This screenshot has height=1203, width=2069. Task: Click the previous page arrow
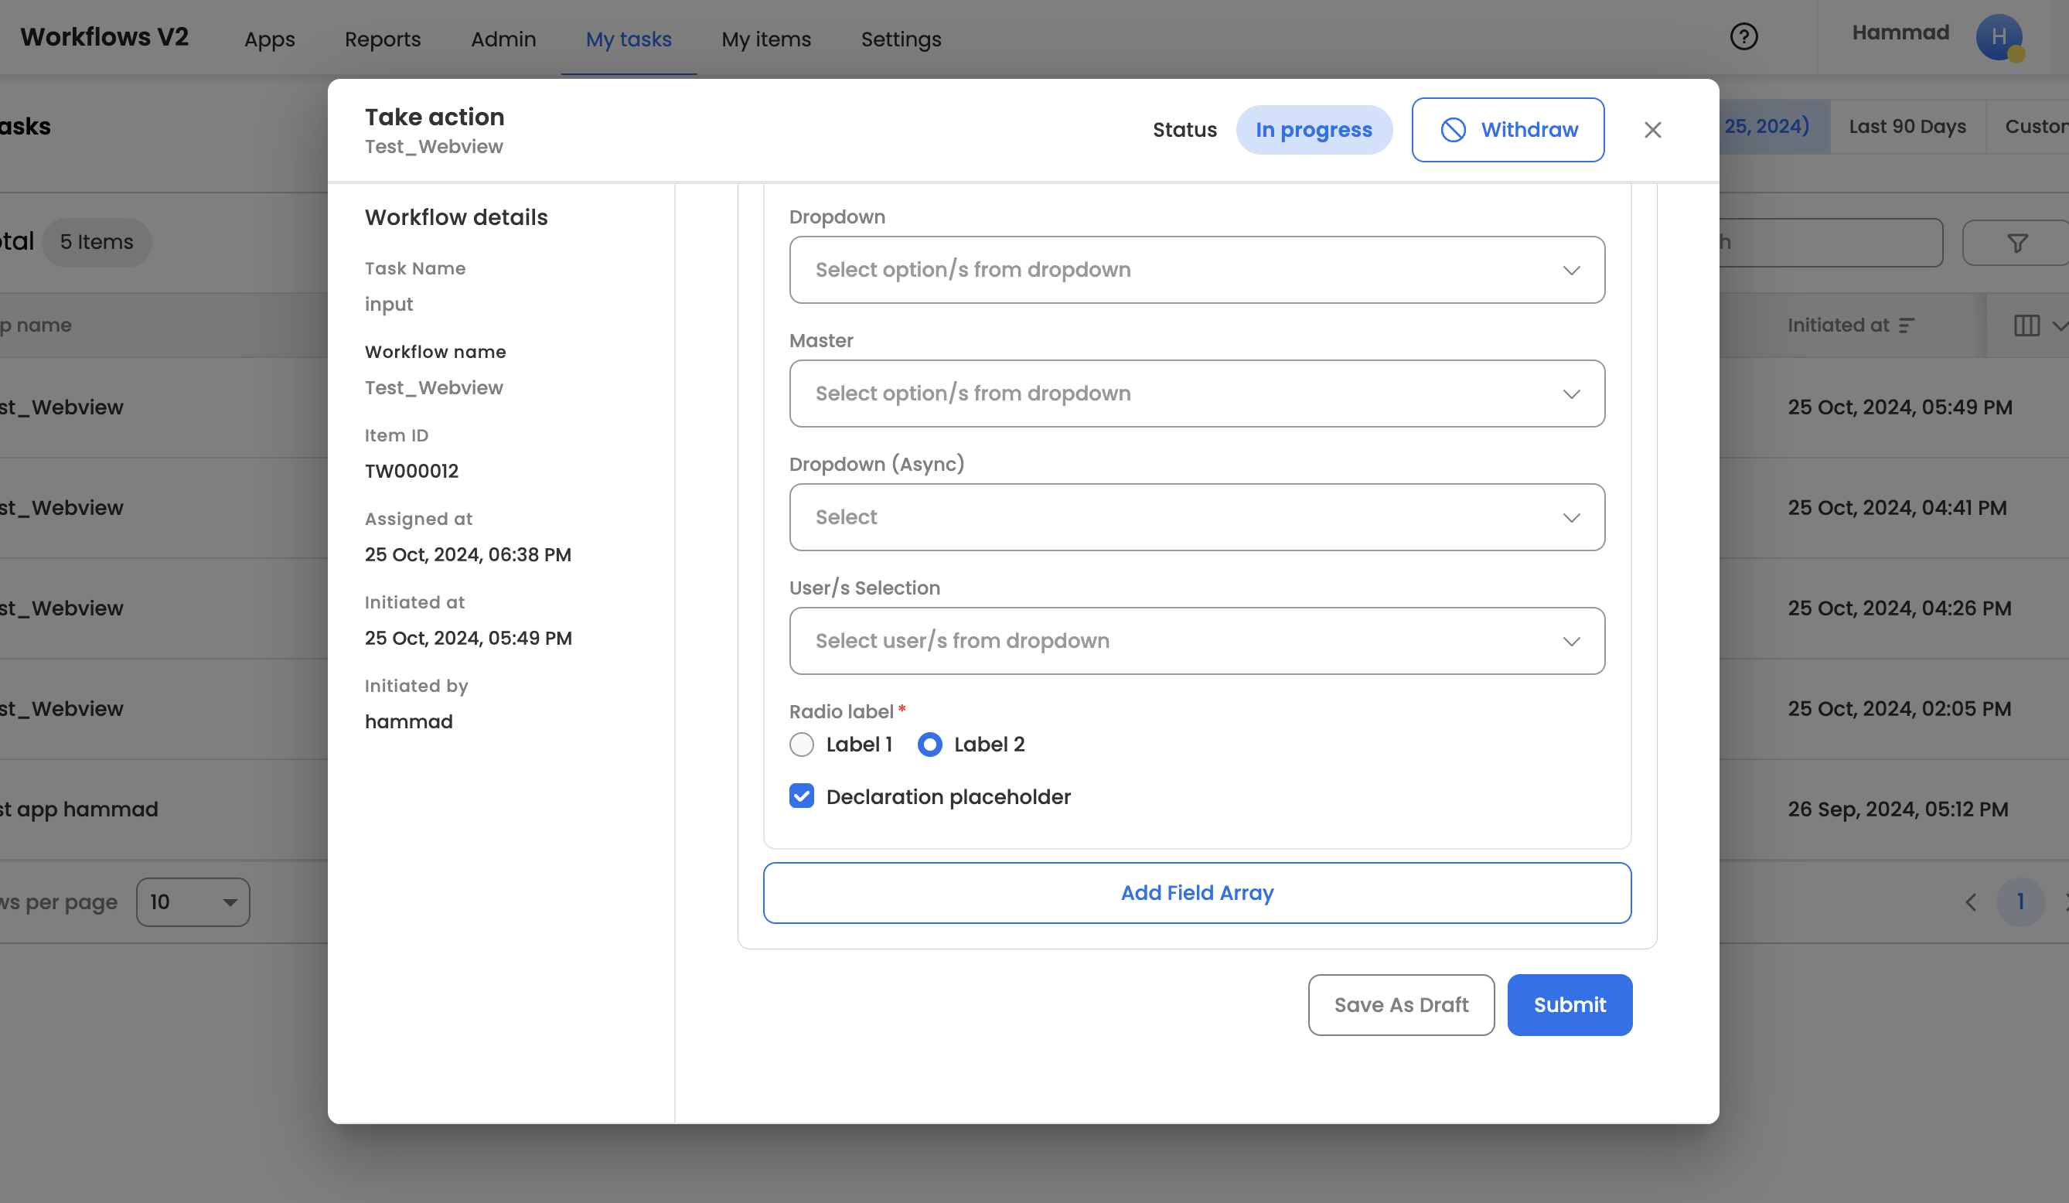coord(1971,902)
